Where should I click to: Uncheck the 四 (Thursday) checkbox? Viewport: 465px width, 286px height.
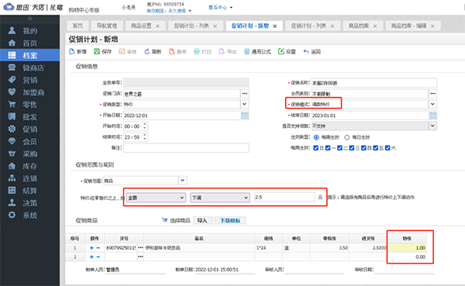tap(363, 148)
